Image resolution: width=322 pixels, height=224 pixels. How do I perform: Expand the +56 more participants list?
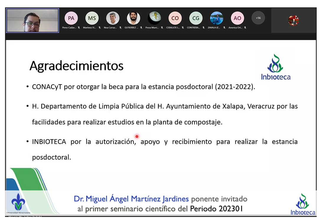258,18
